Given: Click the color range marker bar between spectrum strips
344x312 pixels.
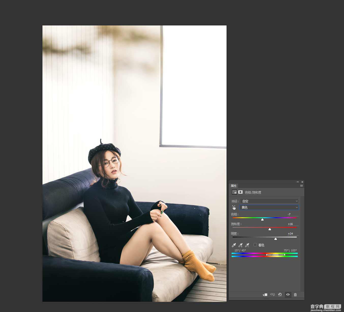Looking at the screenshot, I should coord(276,255).
